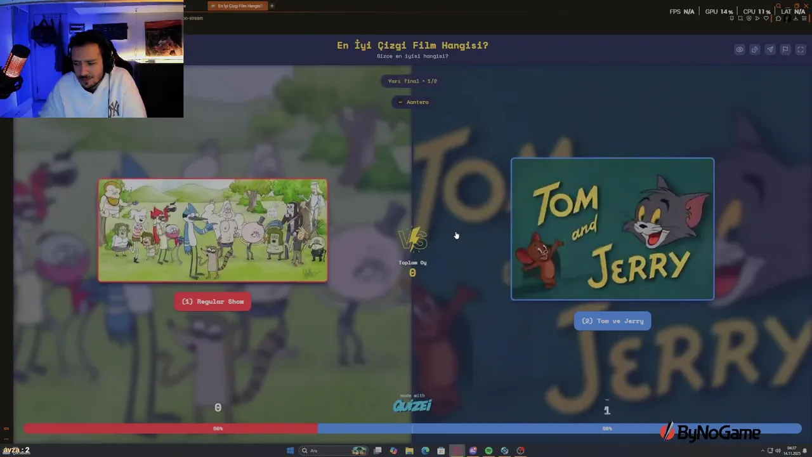
Task: Expand hidden system tray icons chevron
Action: [x=763, y=451]
